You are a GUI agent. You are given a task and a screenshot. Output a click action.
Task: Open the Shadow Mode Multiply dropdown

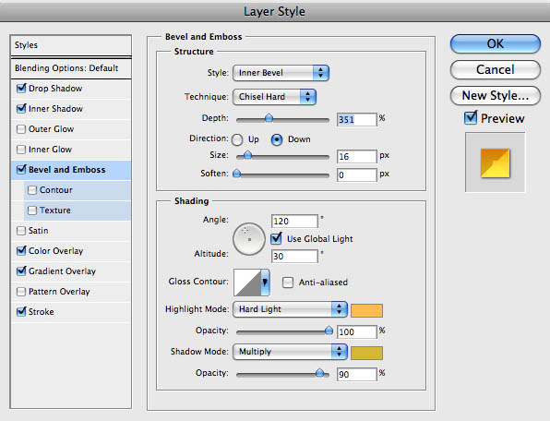coord(290,352)
